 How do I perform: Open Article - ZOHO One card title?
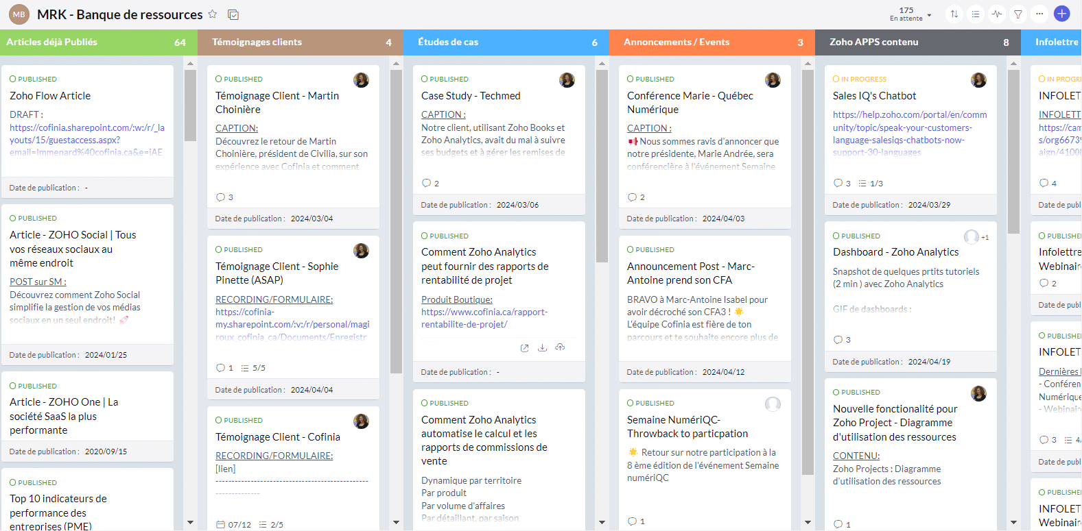[x=64, y=416]
